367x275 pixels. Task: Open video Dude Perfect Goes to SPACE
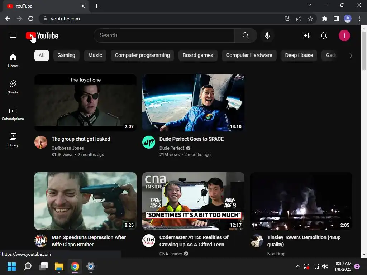[191, 139]
